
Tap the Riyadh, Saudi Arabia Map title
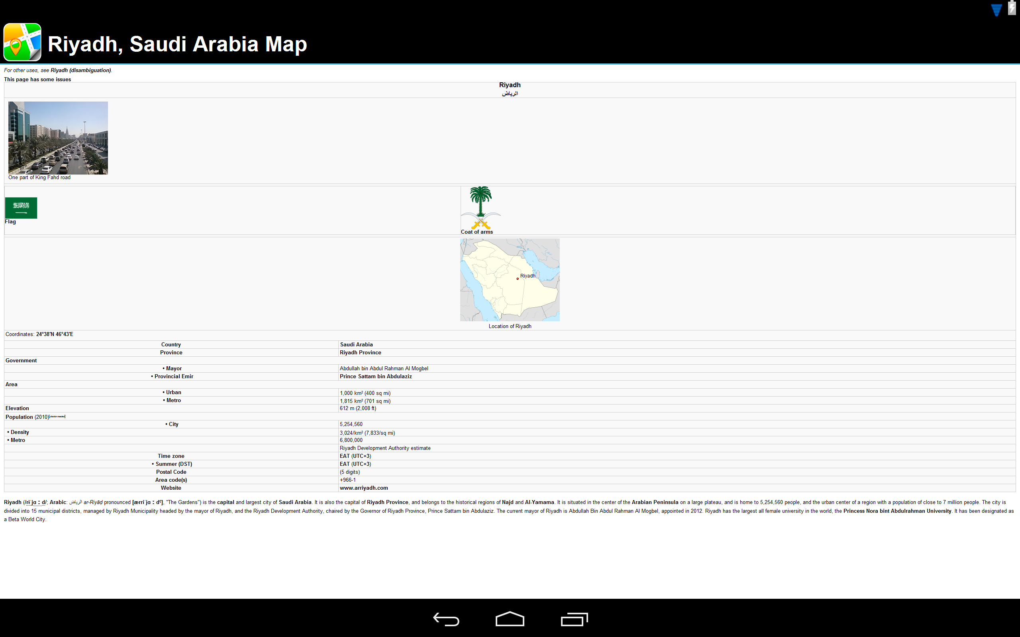click(x=177, y=44)
